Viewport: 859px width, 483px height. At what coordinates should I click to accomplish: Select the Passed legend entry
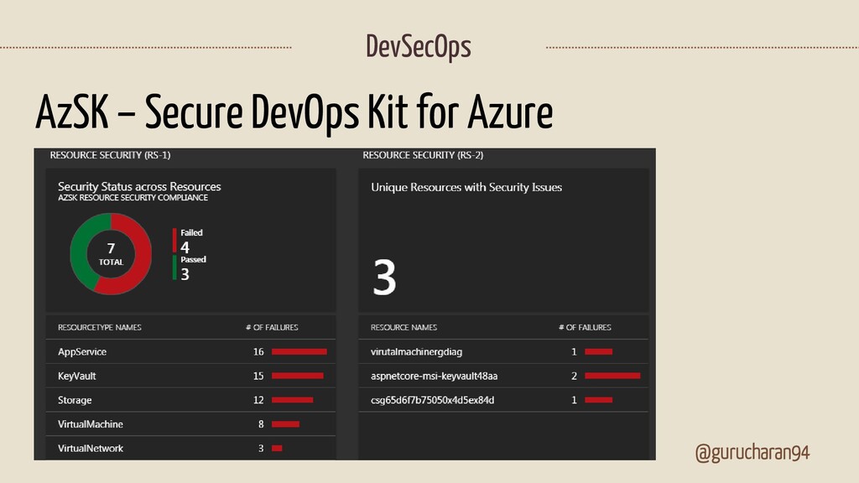[190, 267]
